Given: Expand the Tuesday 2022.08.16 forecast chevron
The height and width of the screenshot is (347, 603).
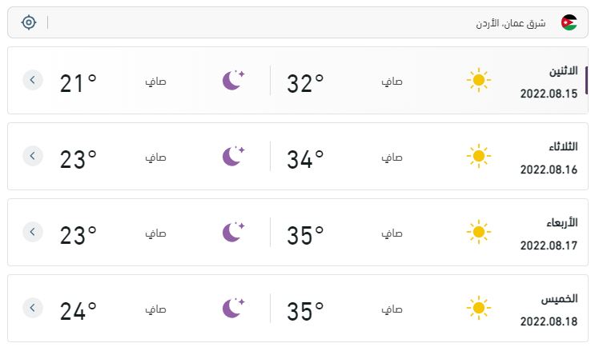Looking at the screenshot, I should click(x=33, y=156).
